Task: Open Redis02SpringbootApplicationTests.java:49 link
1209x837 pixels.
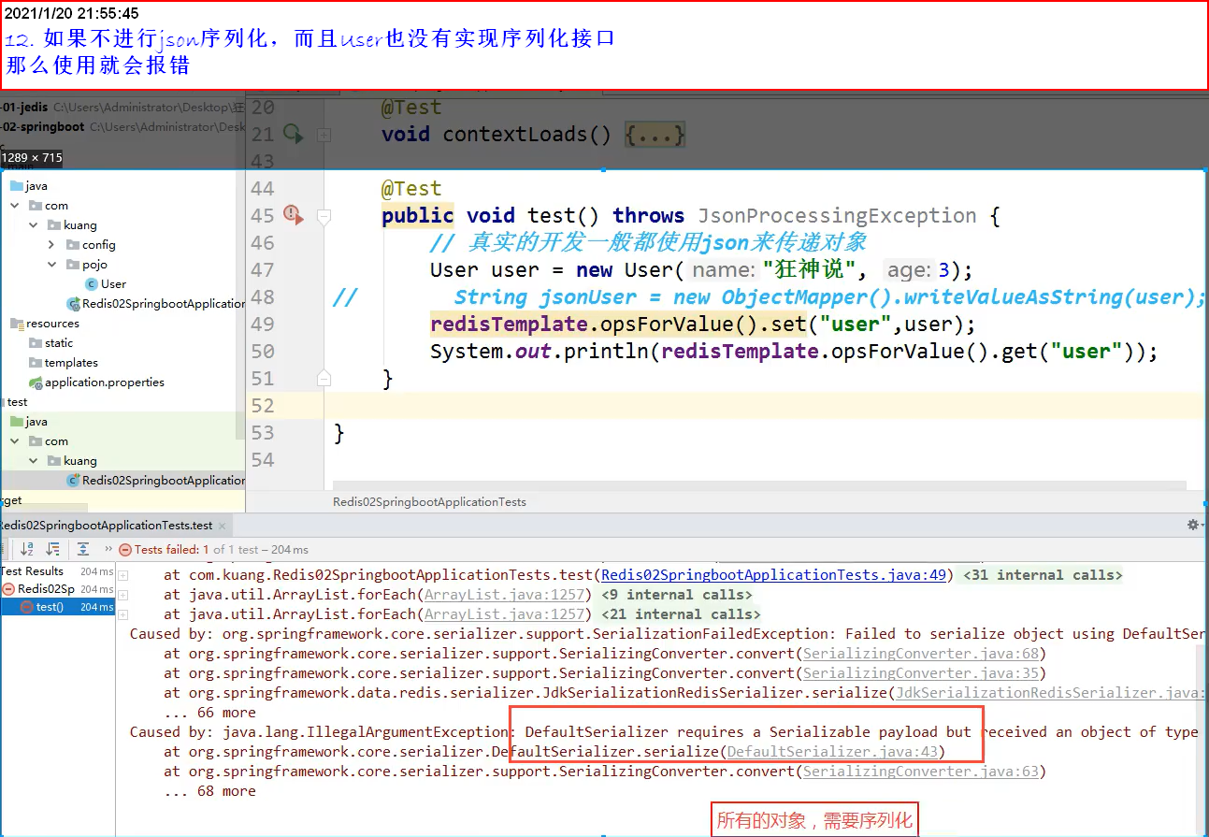Action: pyautogui.click(x=776, y=575)
